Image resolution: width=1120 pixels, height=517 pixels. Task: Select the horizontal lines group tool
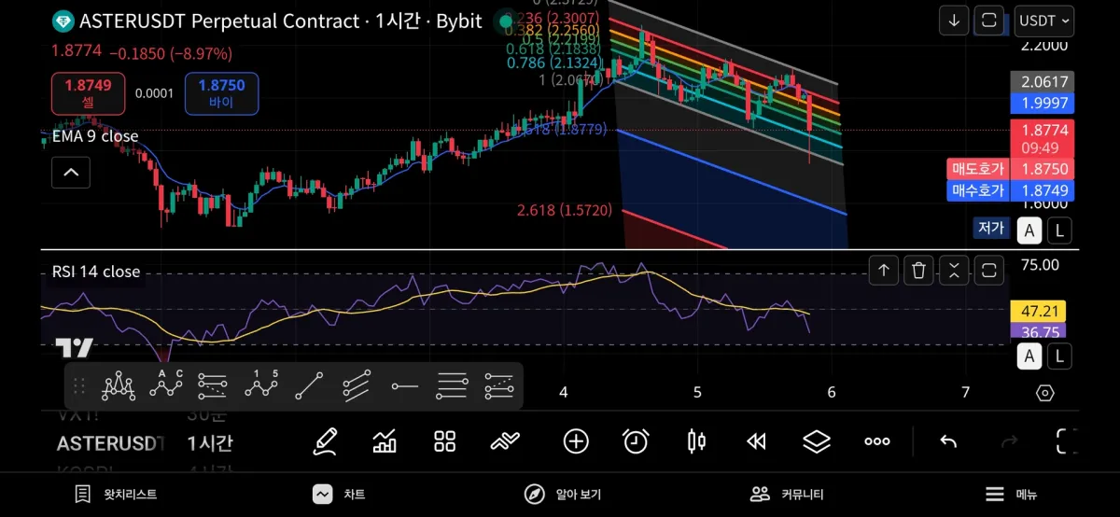click(452, 385)
